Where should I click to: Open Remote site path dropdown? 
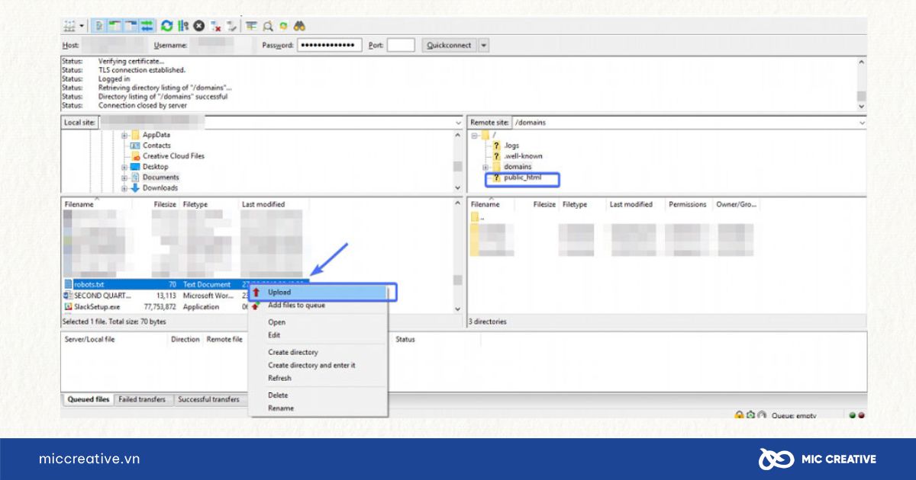(862, 122)
